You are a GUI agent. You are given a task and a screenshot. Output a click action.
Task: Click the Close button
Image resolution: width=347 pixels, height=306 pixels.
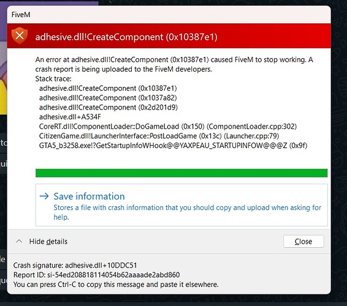click(303, 242)
